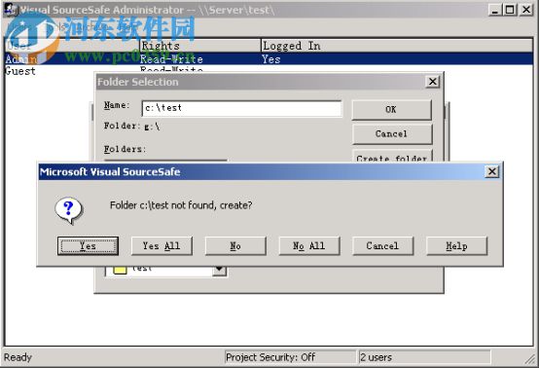Image resolution: width=539 pixels, height=368 pixels.
Task: Click the Folder: g:\ path label
Action: click(132, 127)
